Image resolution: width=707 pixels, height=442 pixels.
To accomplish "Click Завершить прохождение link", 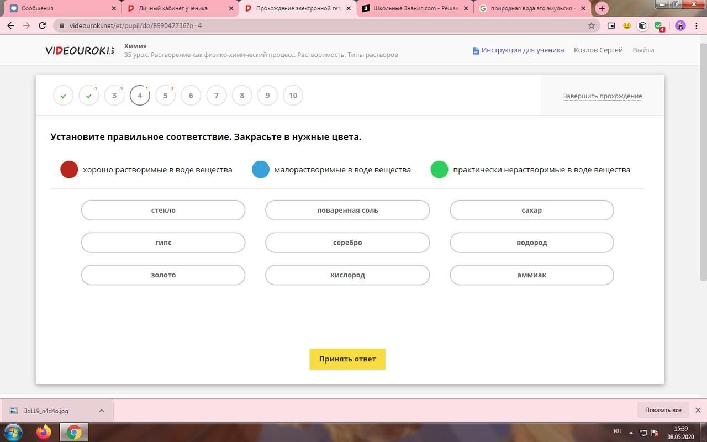I will click(x=603, y=96).
